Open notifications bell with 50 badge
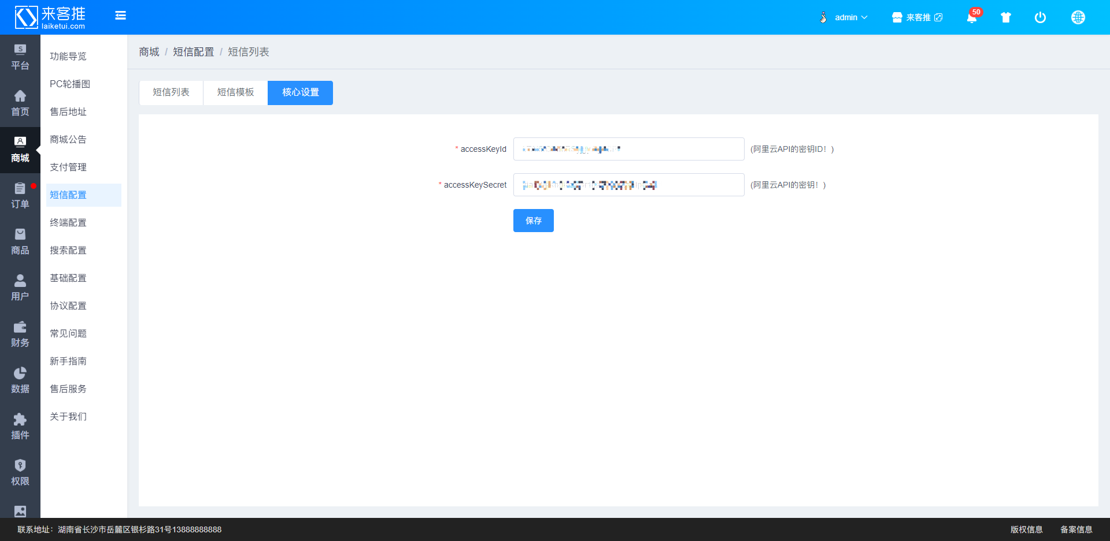 tap(972, 17)
